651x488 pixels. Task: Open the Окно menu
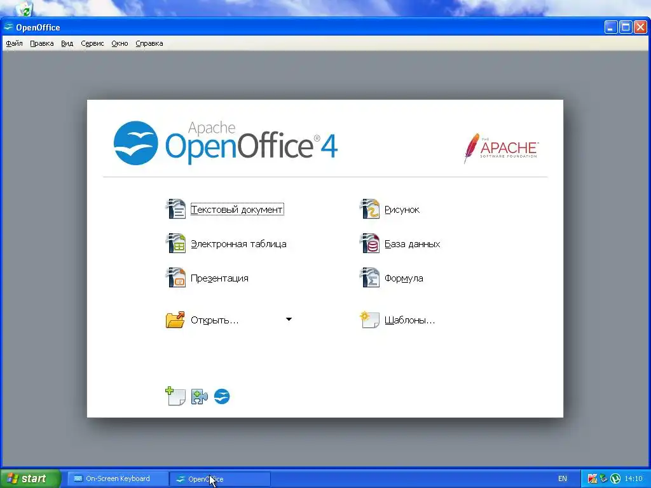click(120, 43)
